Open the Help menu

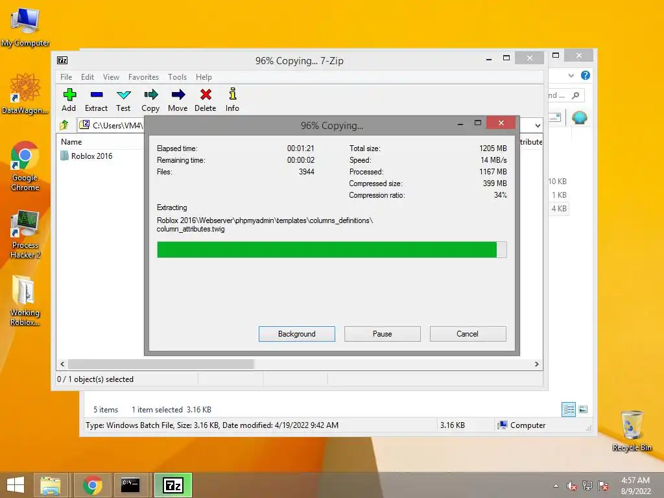point(204,77)
